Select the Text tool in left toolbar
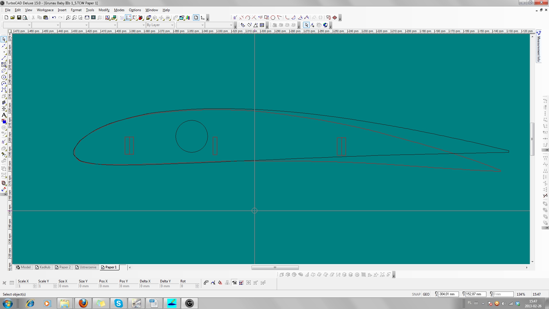 coord(4,115)
